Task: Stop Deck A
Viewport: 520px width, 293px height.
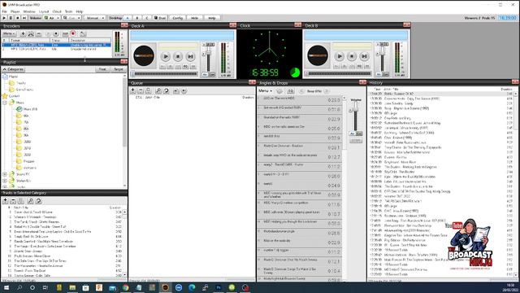Action: pyautogui.click(x=178, y=56)
